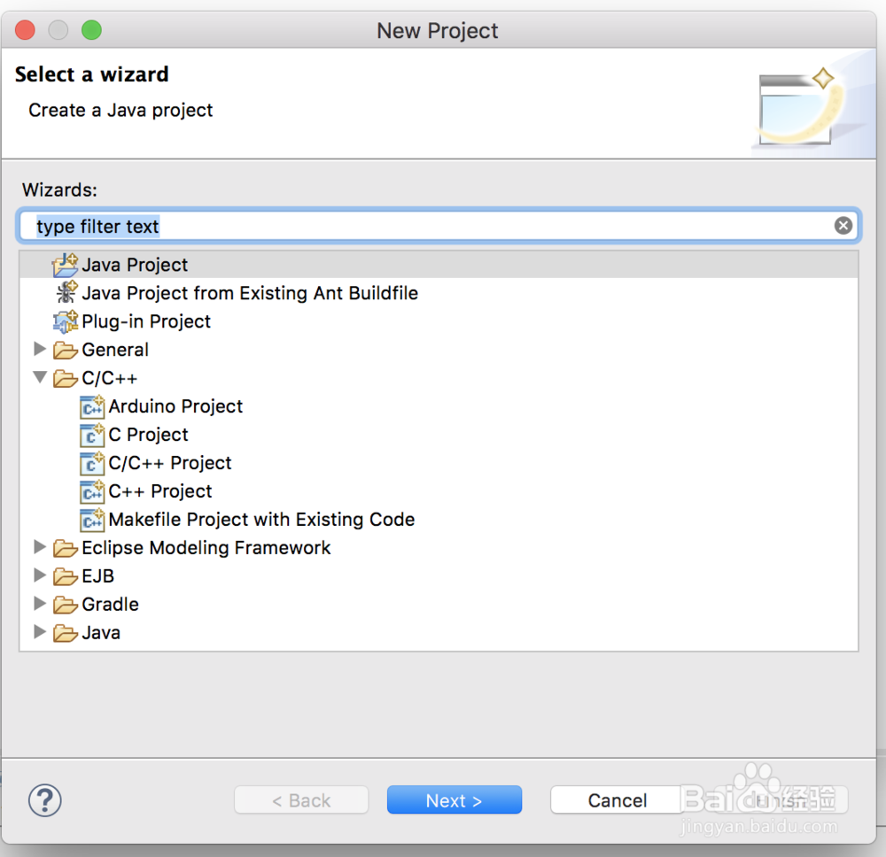The image size is (886, 857).
Task: Click the Plug-in Project icon
Action: 66,321
